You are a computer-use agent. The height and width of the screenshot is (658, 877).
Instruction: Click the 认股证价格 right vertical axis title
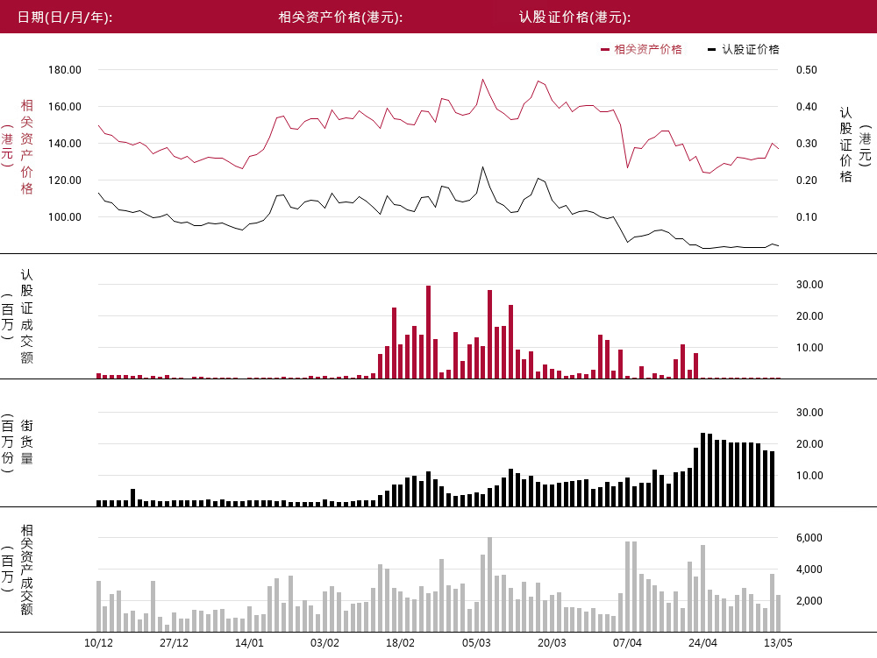point(845,145)
